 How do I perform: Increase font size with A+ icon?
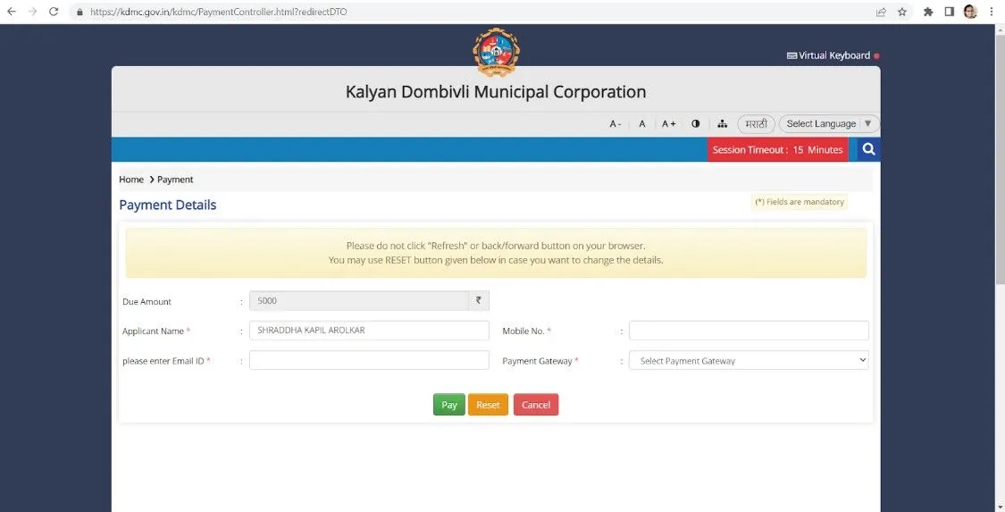tap(668, 124)
